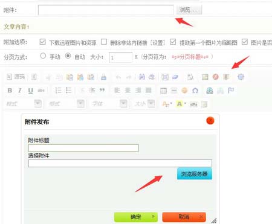Screen dimensions: 272x224
Task: Click the Insert Link globe icon
Action: coord(210,91)
